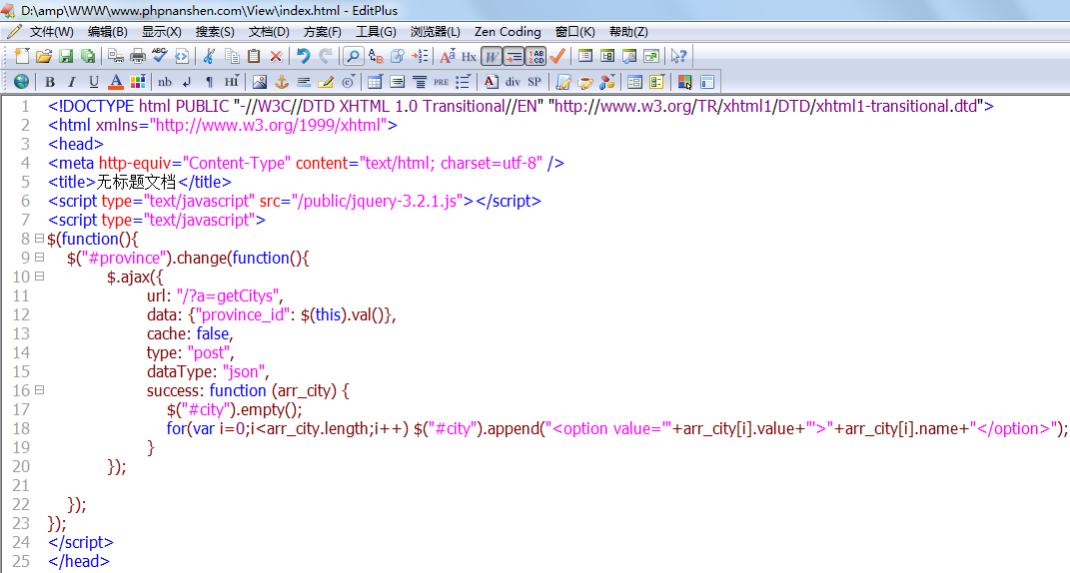1070x573 pixels.
Task: Open Edit menu 编辑(B)
Action: (x=107, y=32)
